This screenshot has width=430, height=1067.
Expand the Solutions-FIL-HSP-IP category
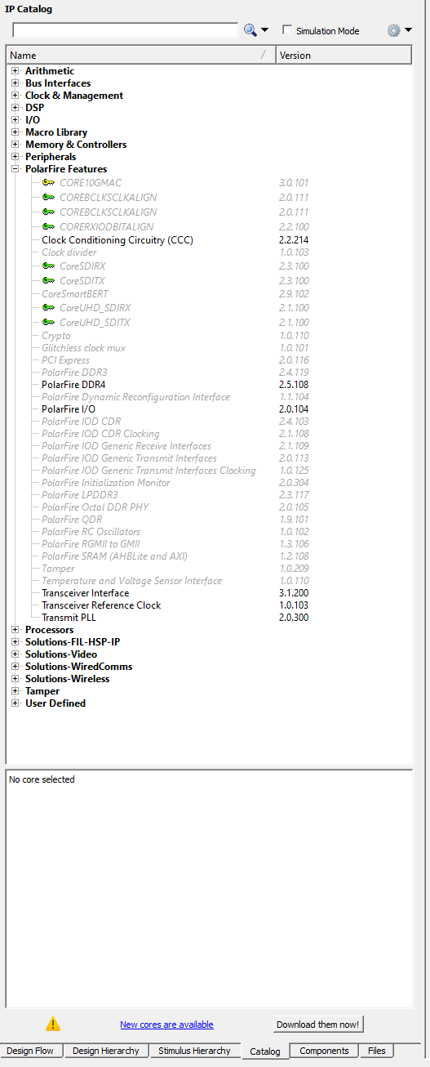coord(15,642)
